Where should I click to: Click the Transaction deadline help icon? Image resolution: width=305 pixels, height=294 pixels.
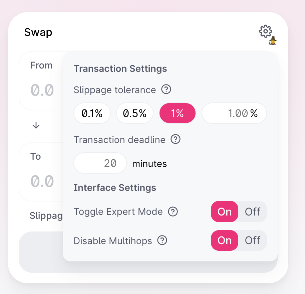click(x=176, y=139)
